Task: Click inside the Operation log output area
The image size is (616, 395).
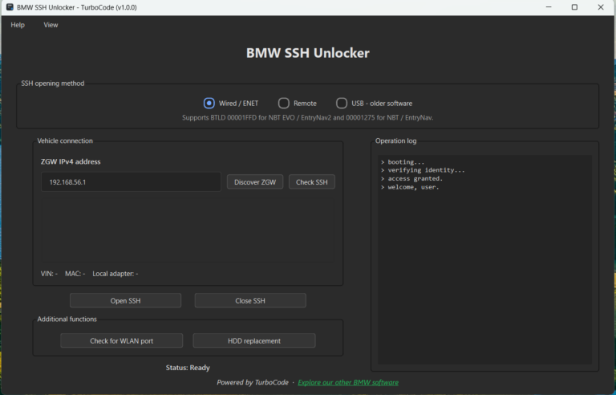Action: pyautogui.click(x=484, y=259)
